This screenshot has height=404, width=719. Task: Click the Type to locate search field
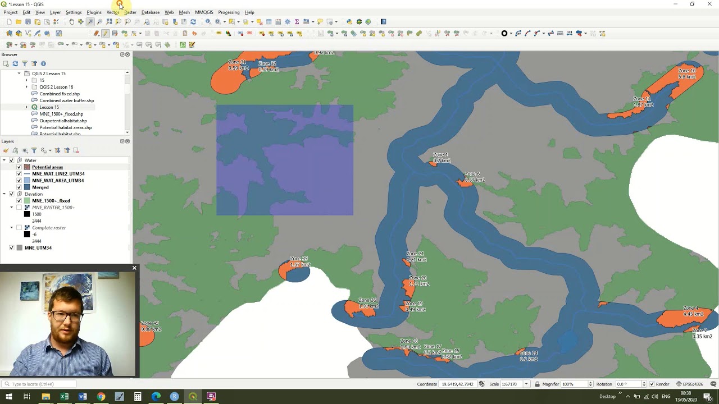(39, 384)
